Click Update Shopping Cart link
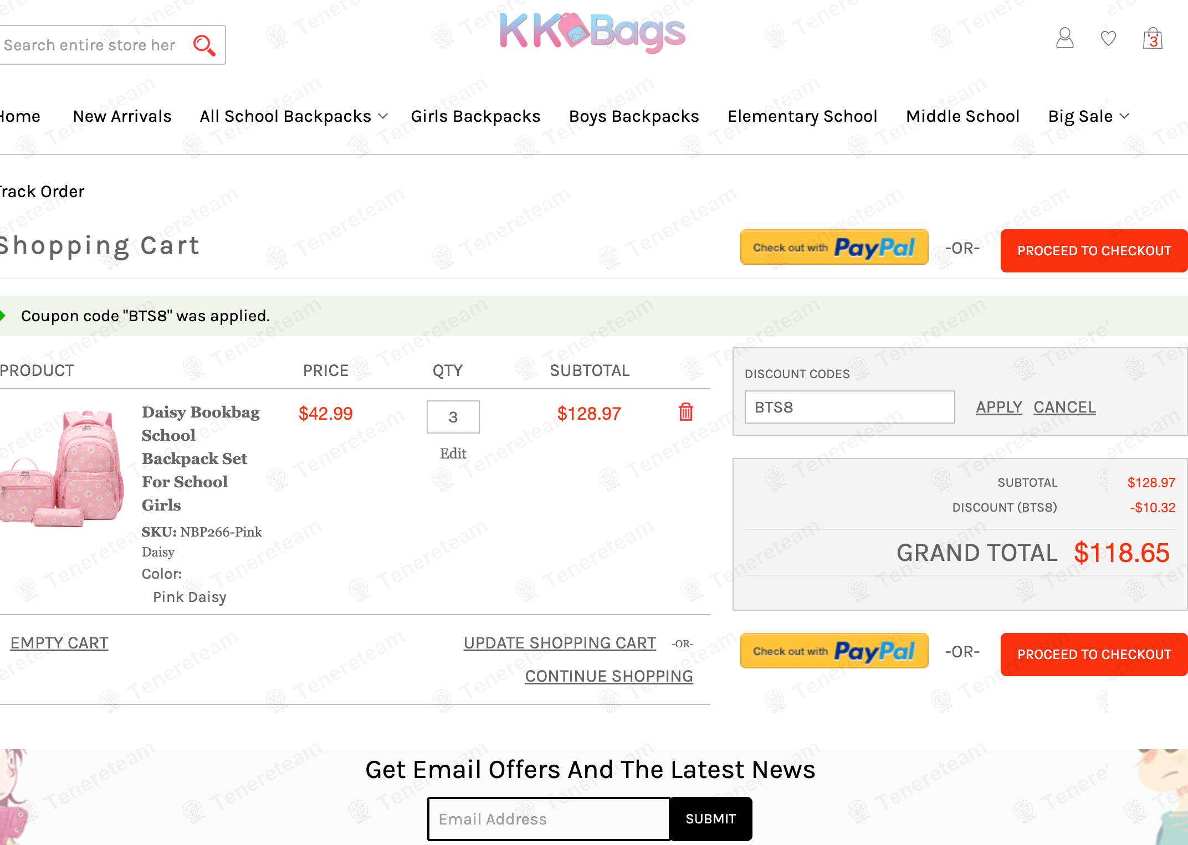This screenshot has height=845, width=1188. point(560,643)
